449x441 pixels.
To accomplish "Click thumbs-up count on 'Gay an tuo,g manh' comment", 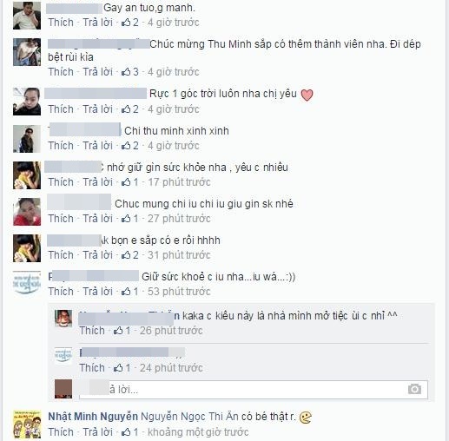I will (x=130, y=23).
